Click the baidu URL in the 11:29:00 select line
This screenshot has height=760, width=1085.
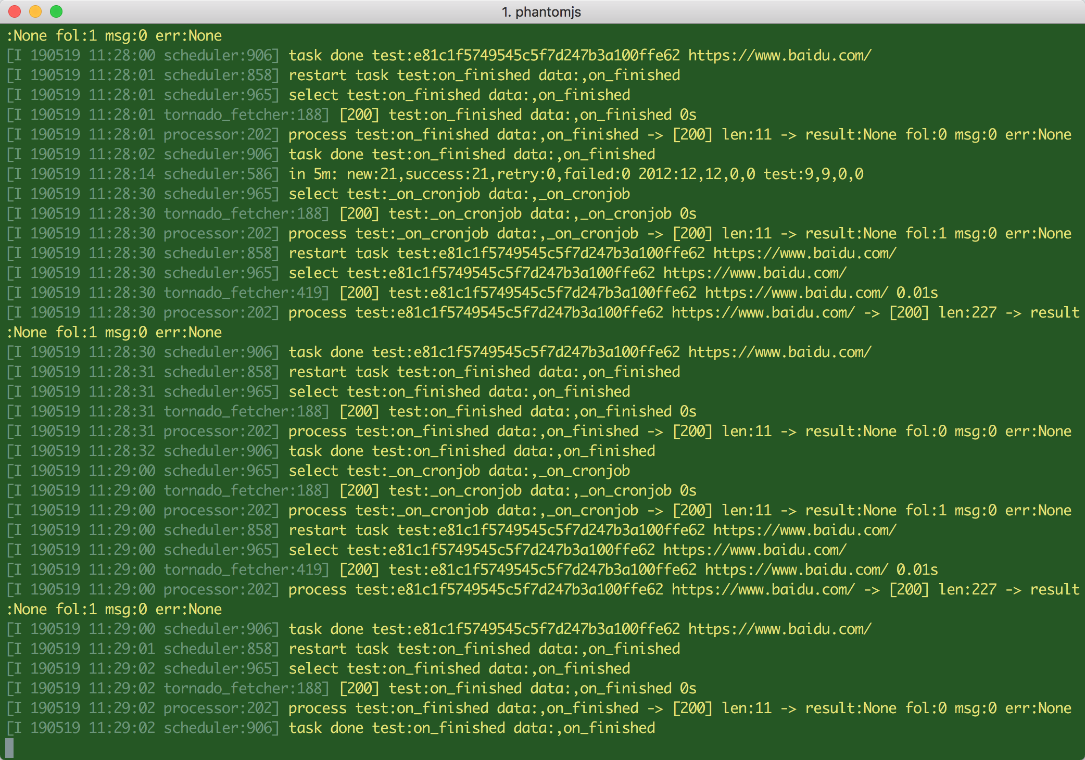click(754, 550)
